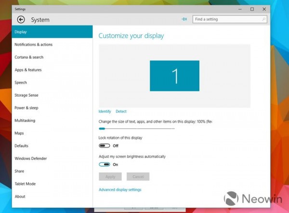Go to Speech settings
The width and height of the screenshot is (289, 213).
coord(21,83)
